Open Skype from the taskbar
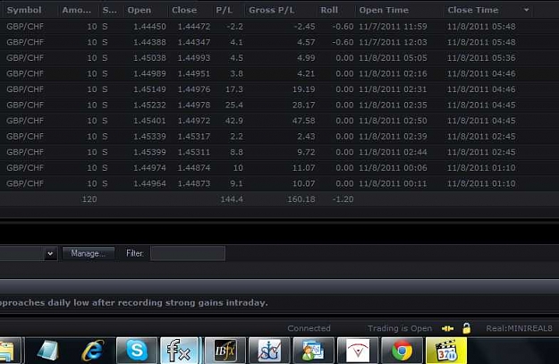The image size is (559, 364). pyautogui.click(x=137, y=351)
